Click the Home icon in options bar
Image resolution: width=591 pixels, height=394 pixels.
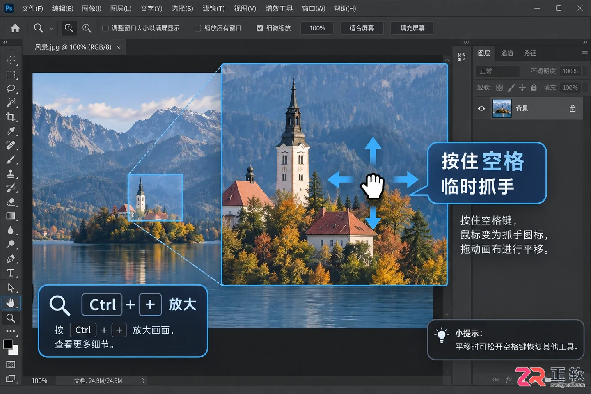15,28
